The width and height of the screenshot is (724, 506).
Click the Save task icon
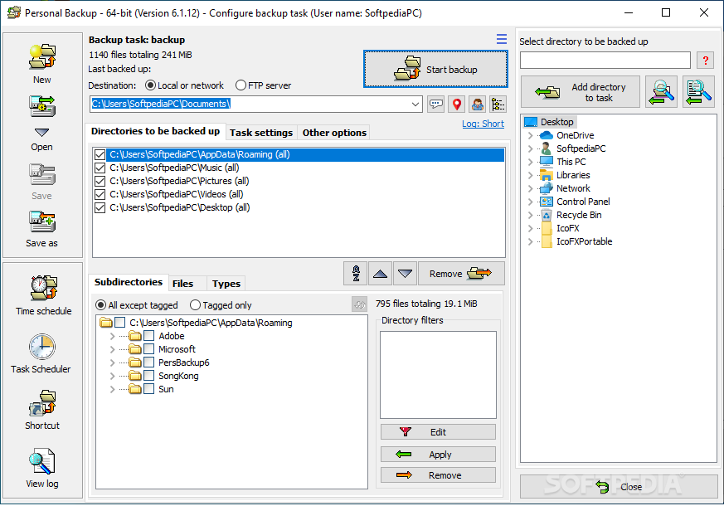click(x=42, y=174)
